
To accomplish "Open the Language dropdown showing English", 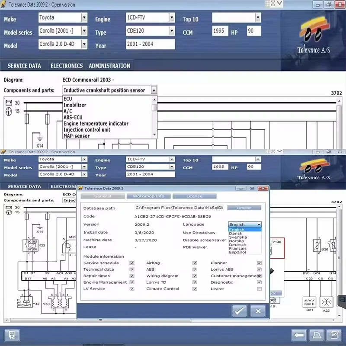I will tap(245, 224).
